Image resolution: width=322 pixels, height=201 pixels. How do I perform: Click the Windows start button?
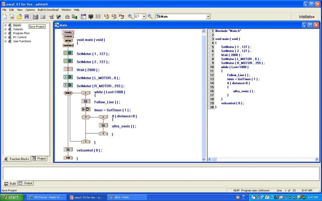tap(12, 197)
